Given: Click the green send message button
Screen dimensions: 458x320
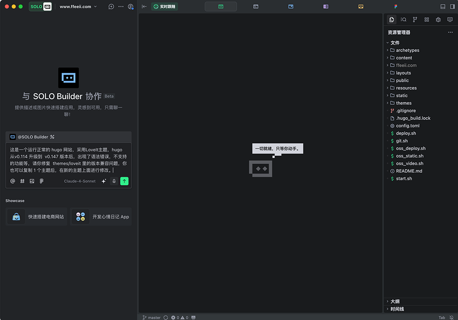Looking at the screenshot, I should point(124,181).
